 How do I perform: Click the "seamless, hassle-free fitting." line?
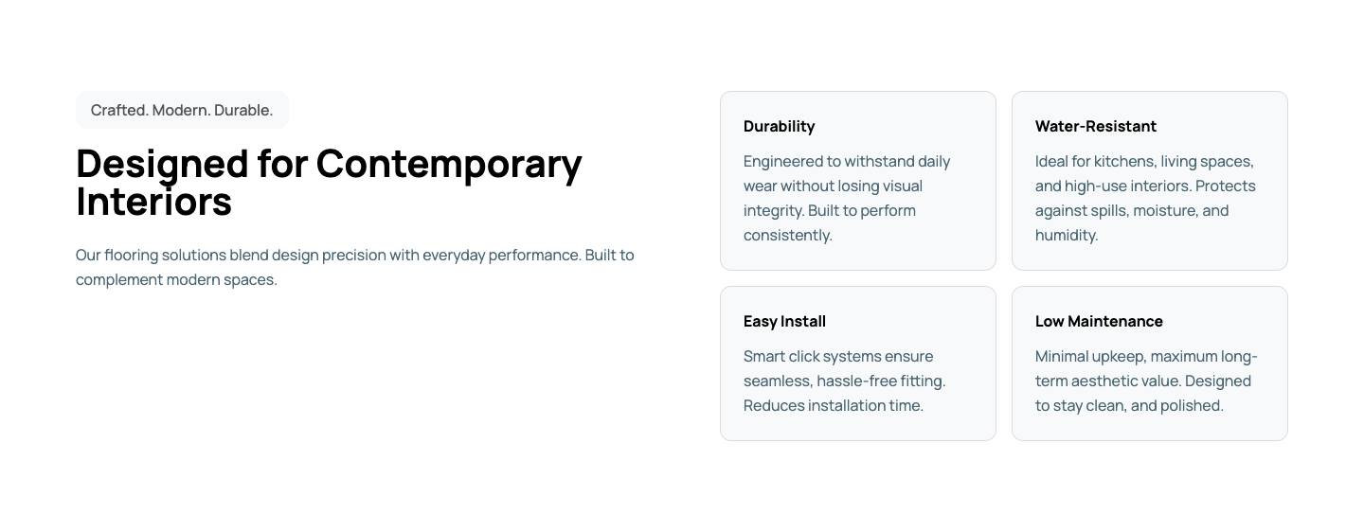(x=844, y=381)
